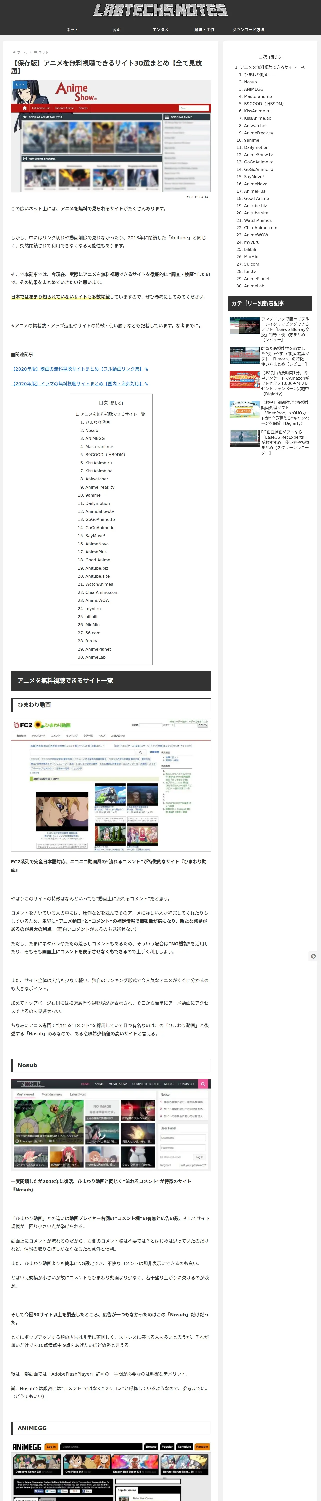Click the Anime Show hero screenshot image
Image resolution: width=321 pixels, height=1501 pixels.
[111, 136]
